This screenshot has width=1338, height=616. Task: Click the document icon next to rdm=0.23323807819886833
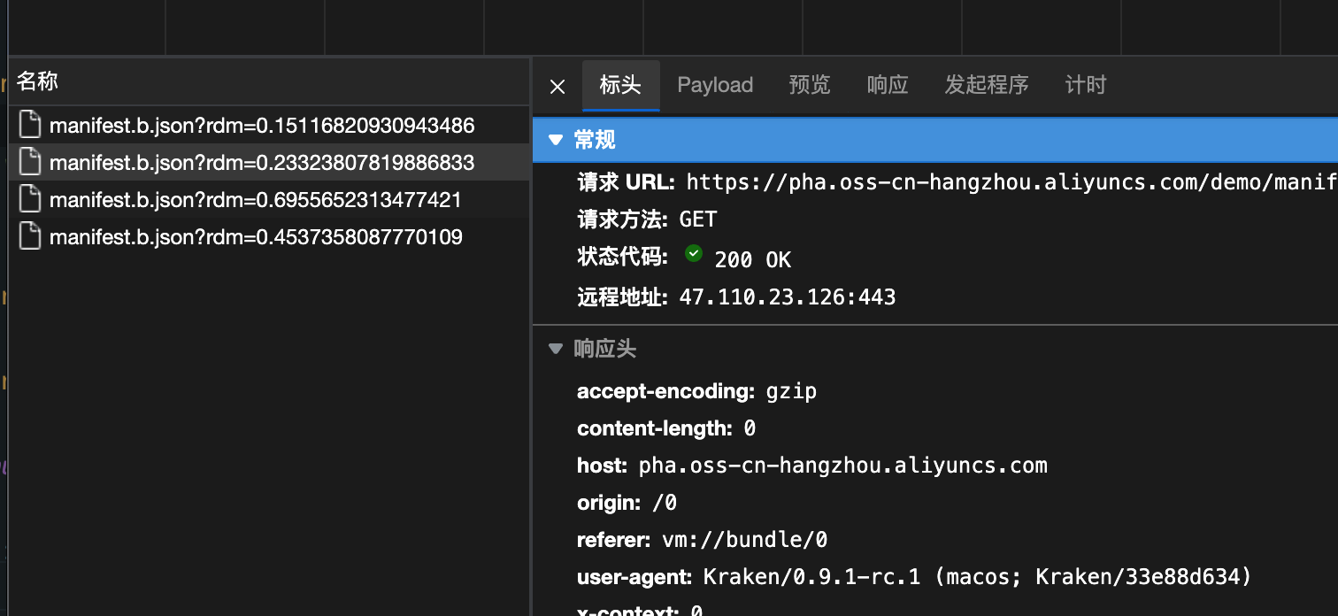tap(30, 162)
